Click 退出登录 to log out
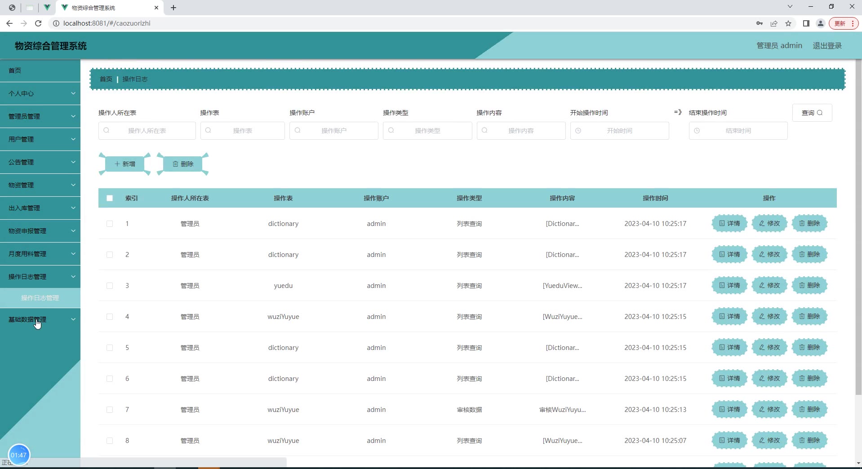The height and width of the screenshot is (469, 862). (827, 45)
